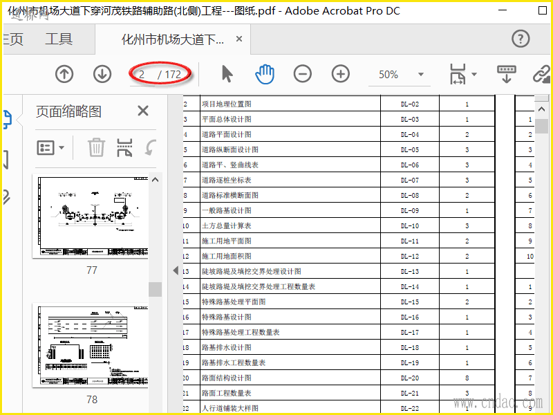Zoom out with the minus button
The width and height of the screenshot is (553, 415).
pyautogui.click(x=303, y=74)
